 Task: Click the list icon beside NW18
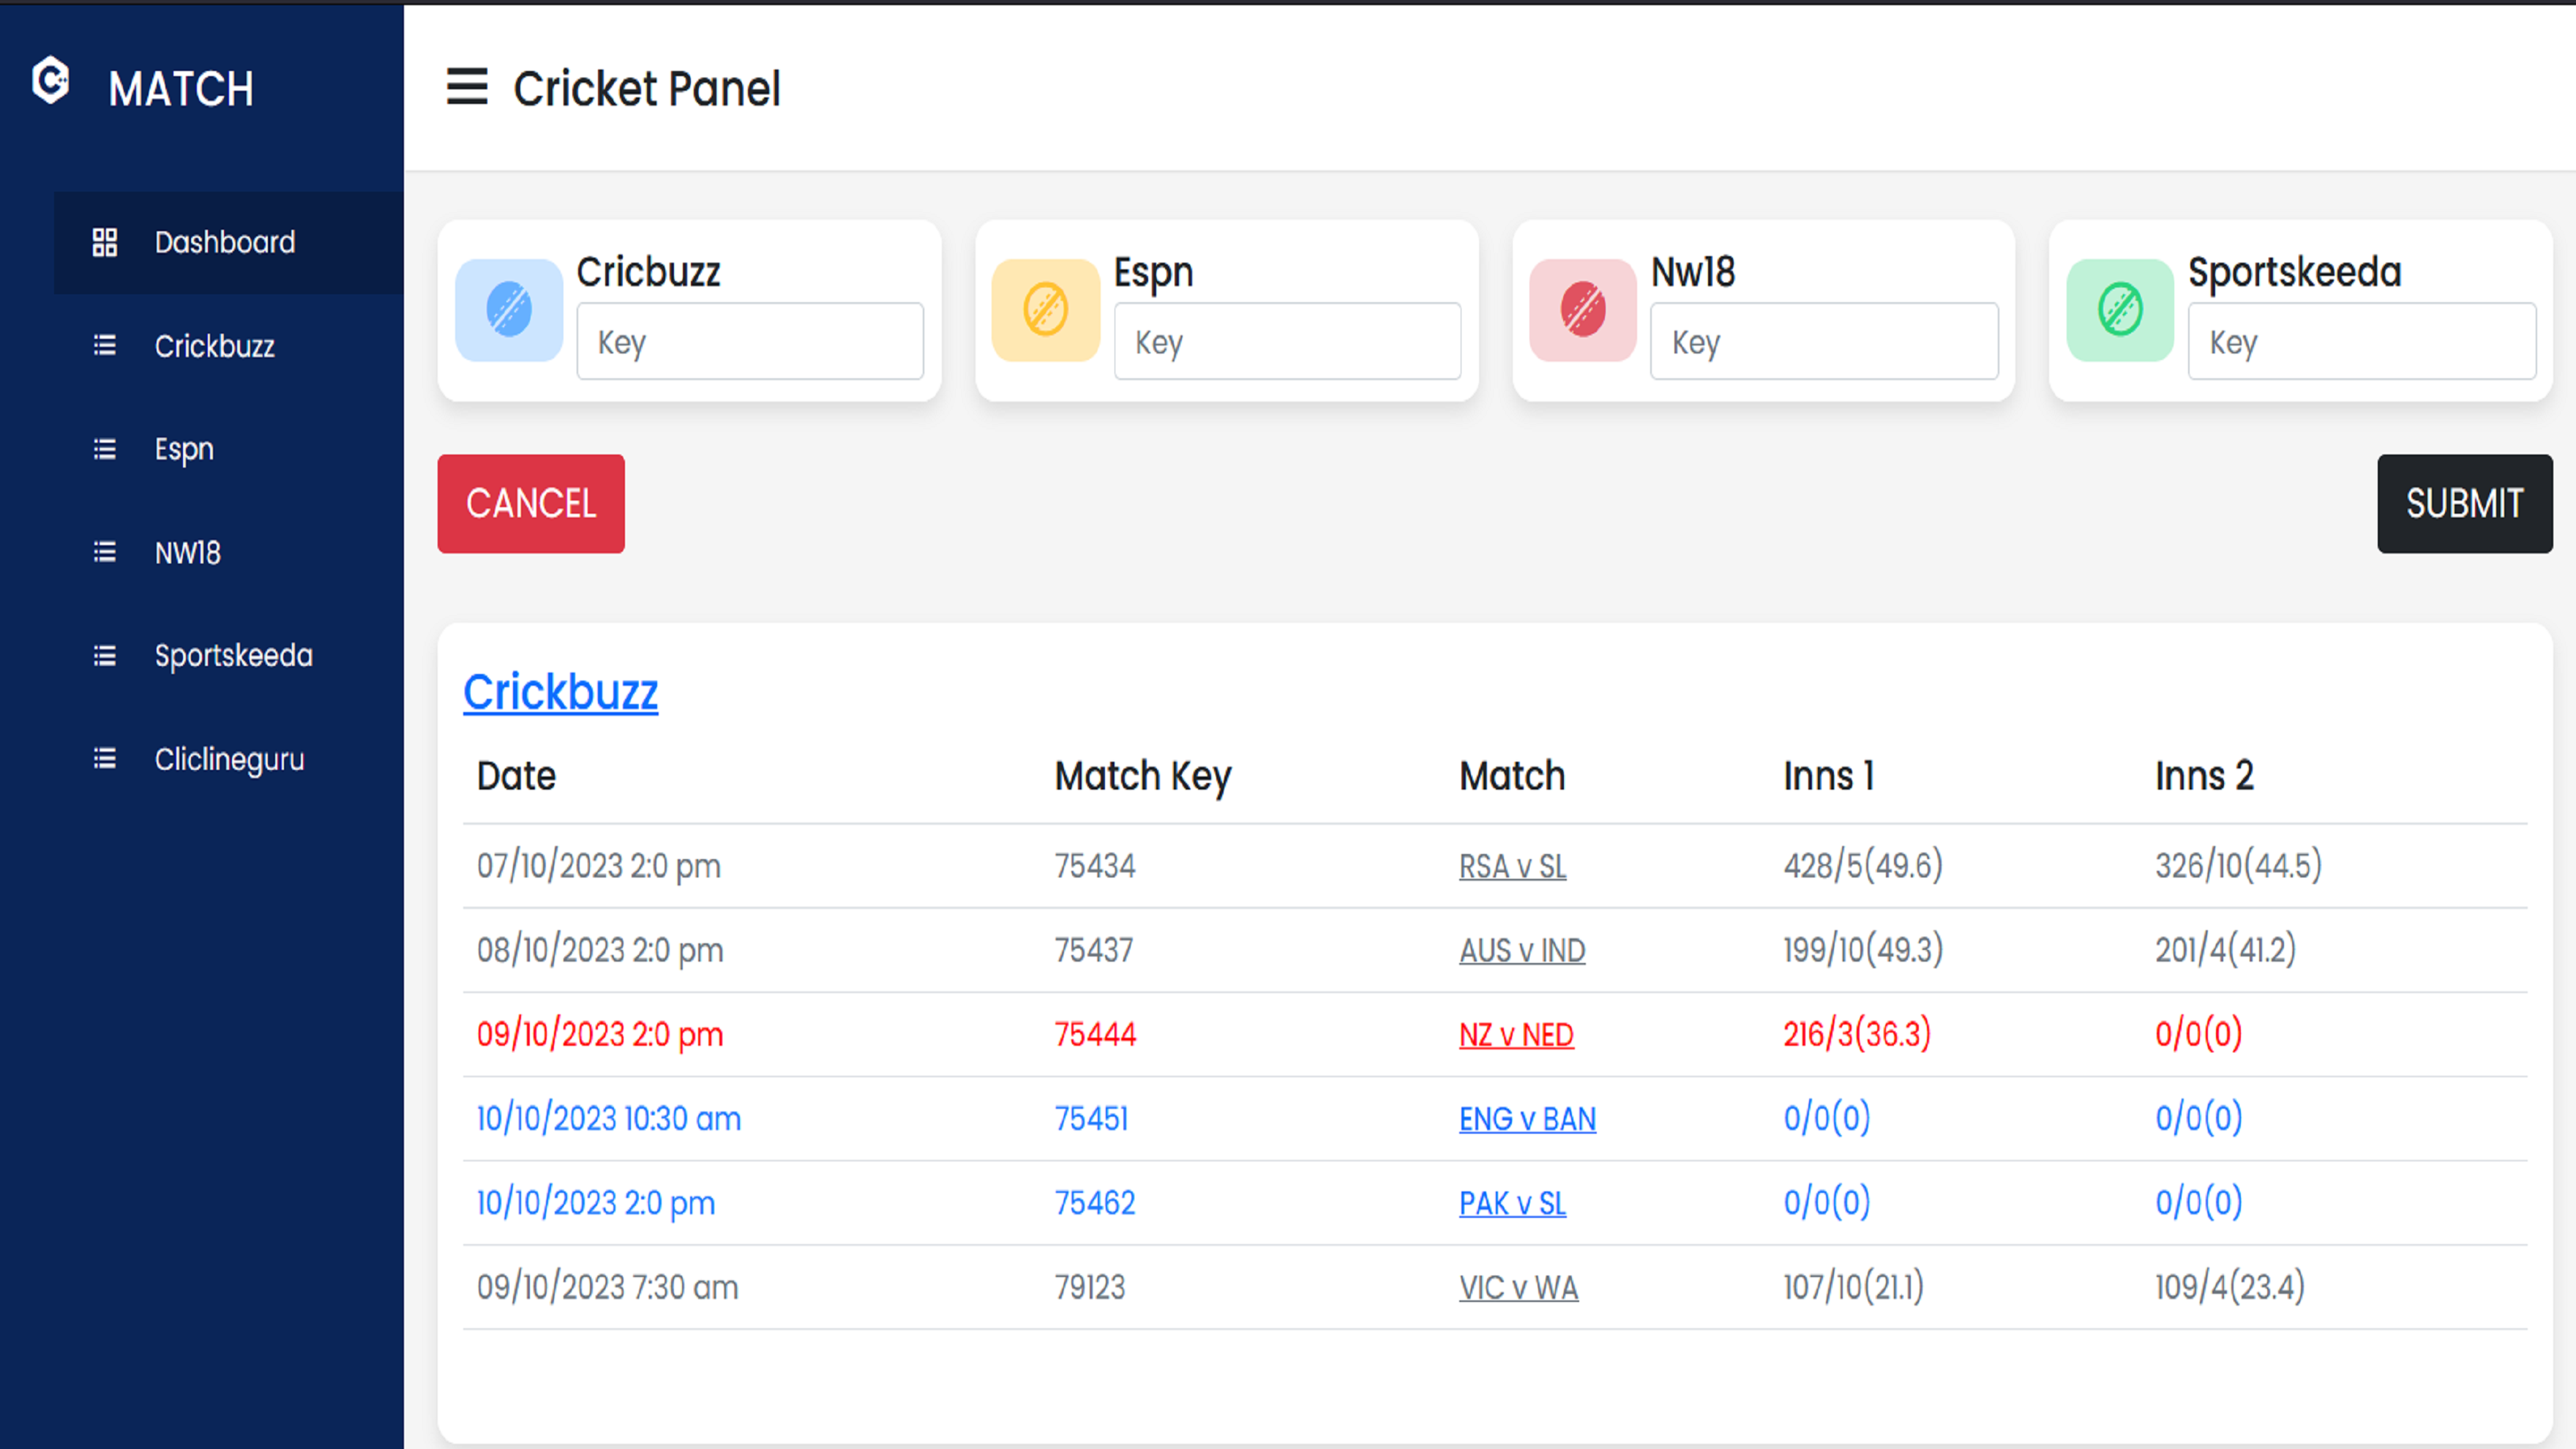tap(105, 553)
